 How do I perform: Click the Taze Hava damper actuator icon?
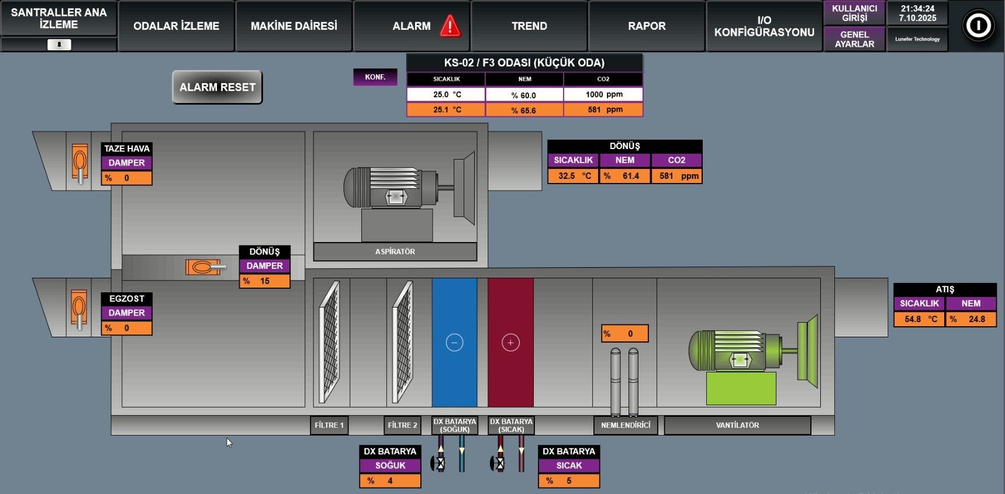80,163
